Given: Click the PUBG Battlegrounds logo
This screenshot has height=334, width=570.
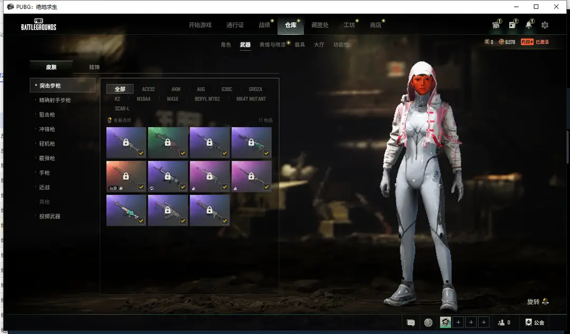Looking at the screenshot, I should pyautogui.click(x=39, y=24).
